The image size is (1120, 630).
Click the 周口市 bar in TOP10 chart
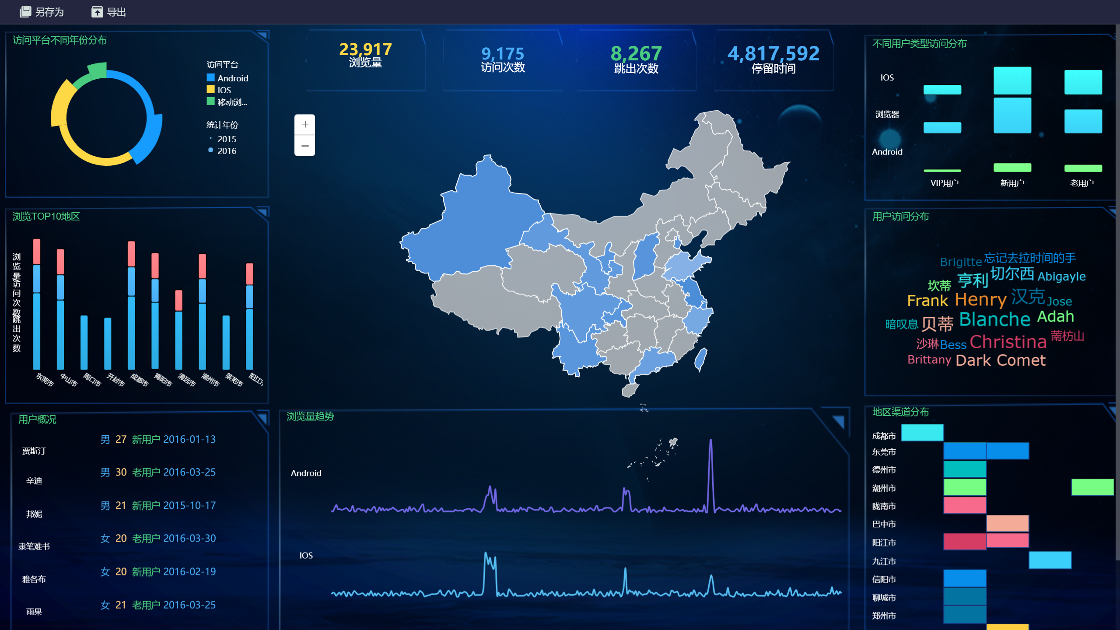[84, 343]
